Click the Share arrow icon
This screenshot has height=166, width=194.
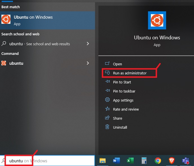click(x=107, y=117)
